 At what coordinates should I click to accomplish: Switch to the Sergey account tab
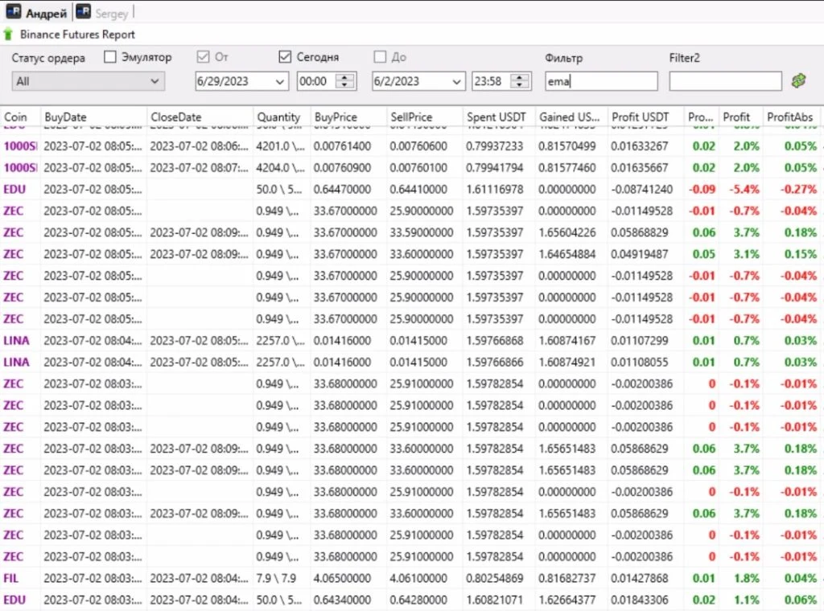tap(102, 13)
